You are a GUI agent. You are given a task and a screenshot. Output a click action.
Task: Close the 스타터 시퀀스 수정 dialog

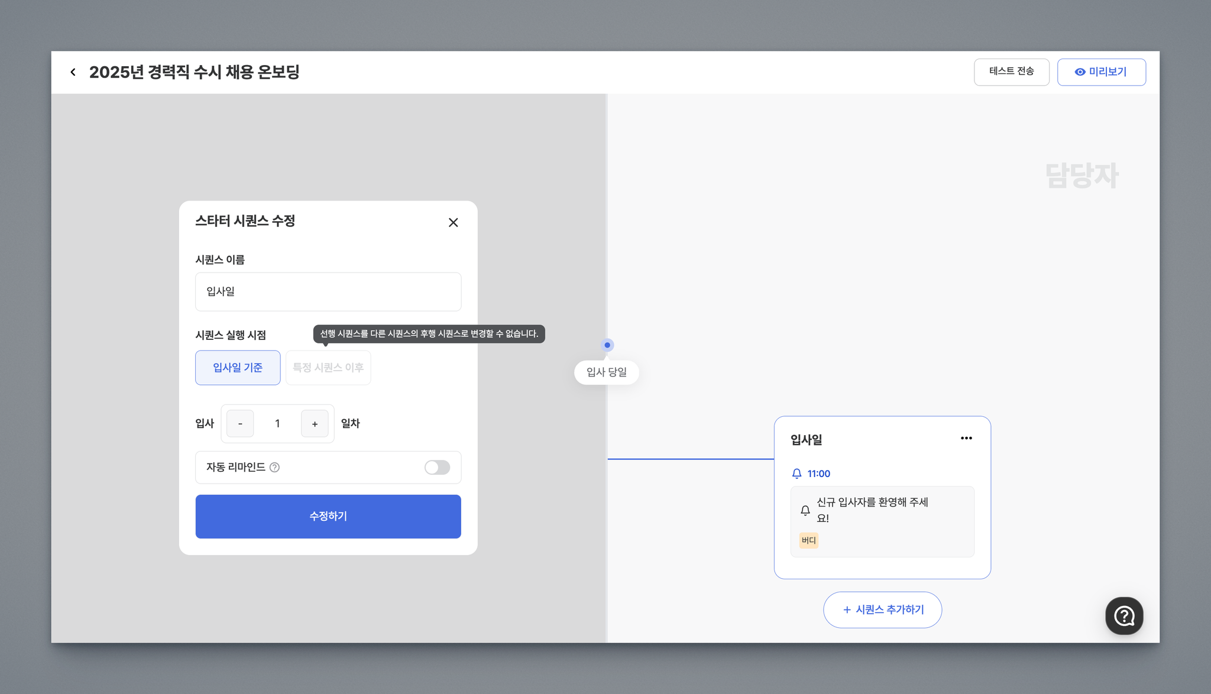coord(453,222)
